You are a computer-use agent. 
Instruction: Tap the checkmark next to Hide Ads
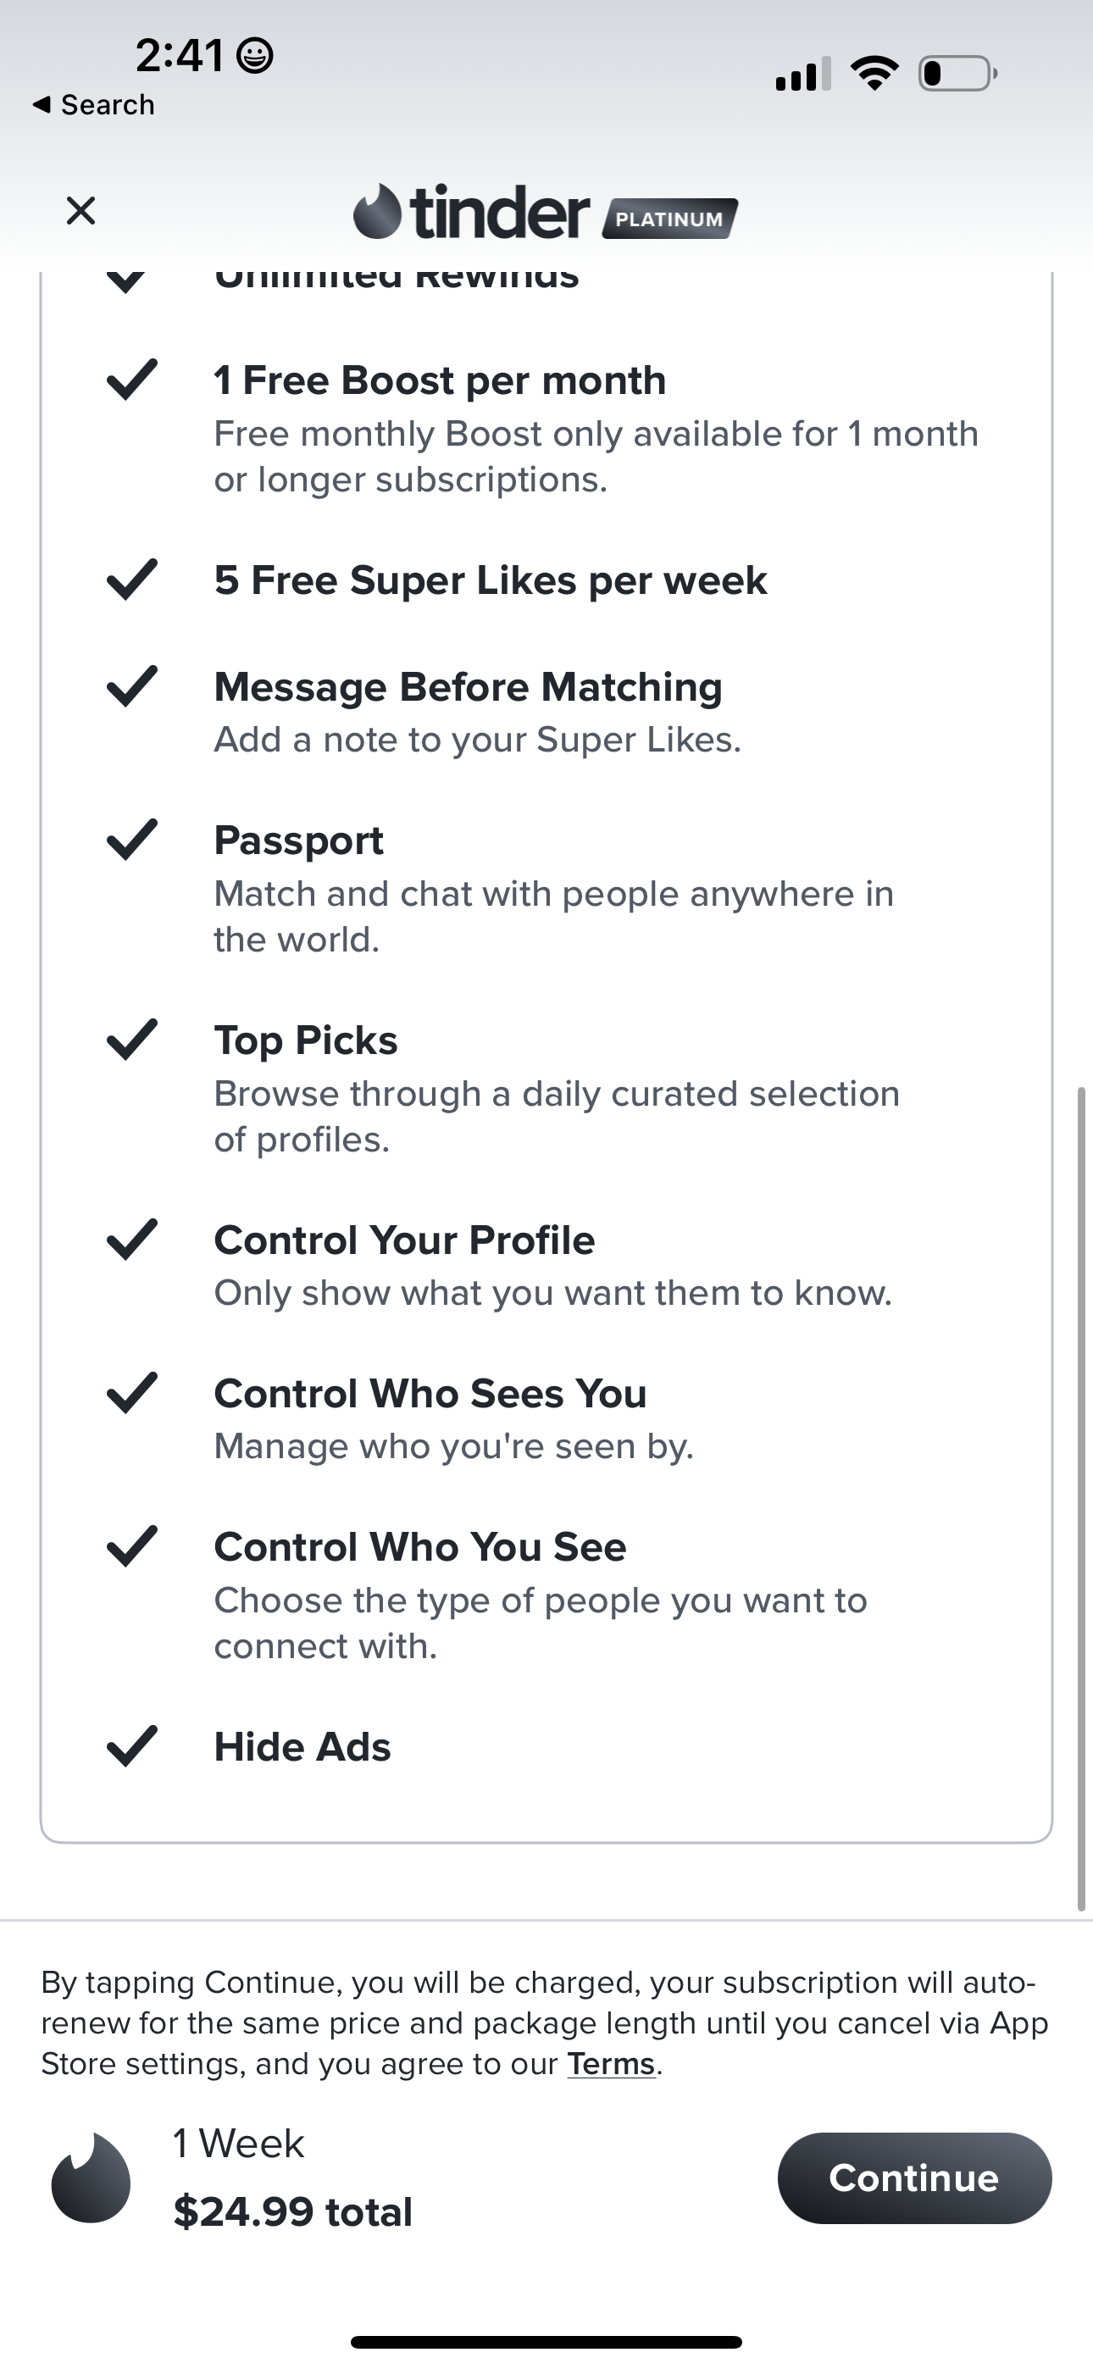pyautogui.click(x=131, y=1746)
